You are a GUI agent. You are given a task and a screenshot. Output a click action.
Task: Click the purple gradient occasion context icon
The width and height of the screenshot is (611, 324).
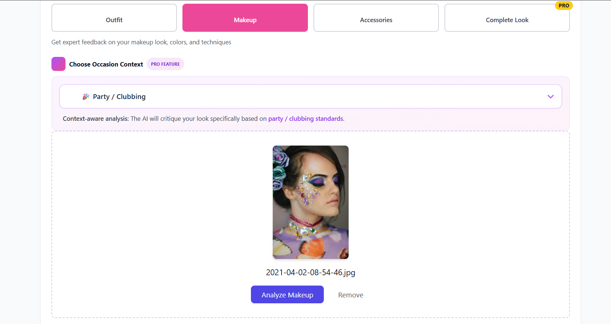pyautogui.click(x=58, y=64)
